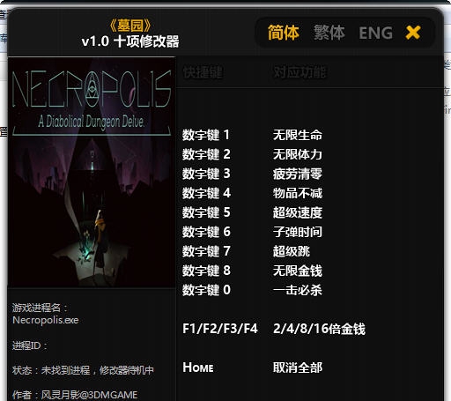451x401 pixels.
Task: Click the 数字键 1 hotkey label
Action: (206, 135)
